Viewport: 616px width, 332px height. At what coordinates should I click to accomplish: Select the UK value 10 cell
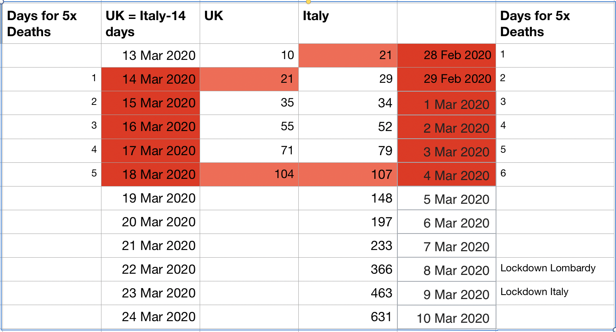(x=249, y=55)
